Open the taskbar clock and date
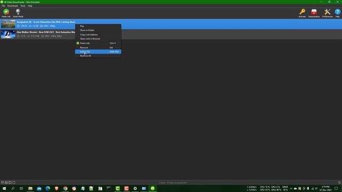Screen dimensions: 342x192 (x=325, y=188)
